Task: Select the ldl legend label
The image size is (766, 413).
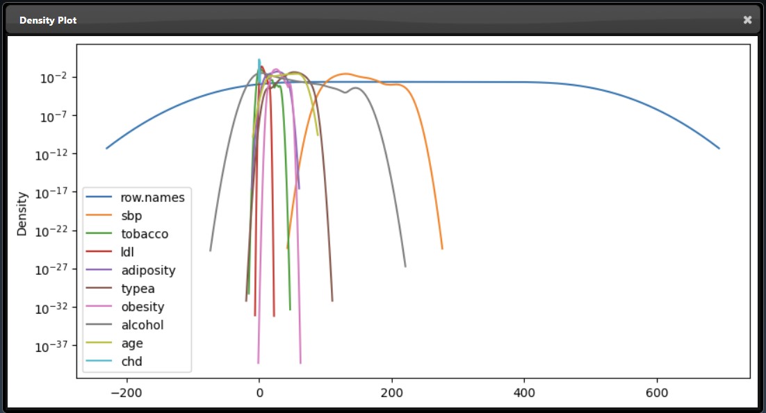Action: point(127,252)
